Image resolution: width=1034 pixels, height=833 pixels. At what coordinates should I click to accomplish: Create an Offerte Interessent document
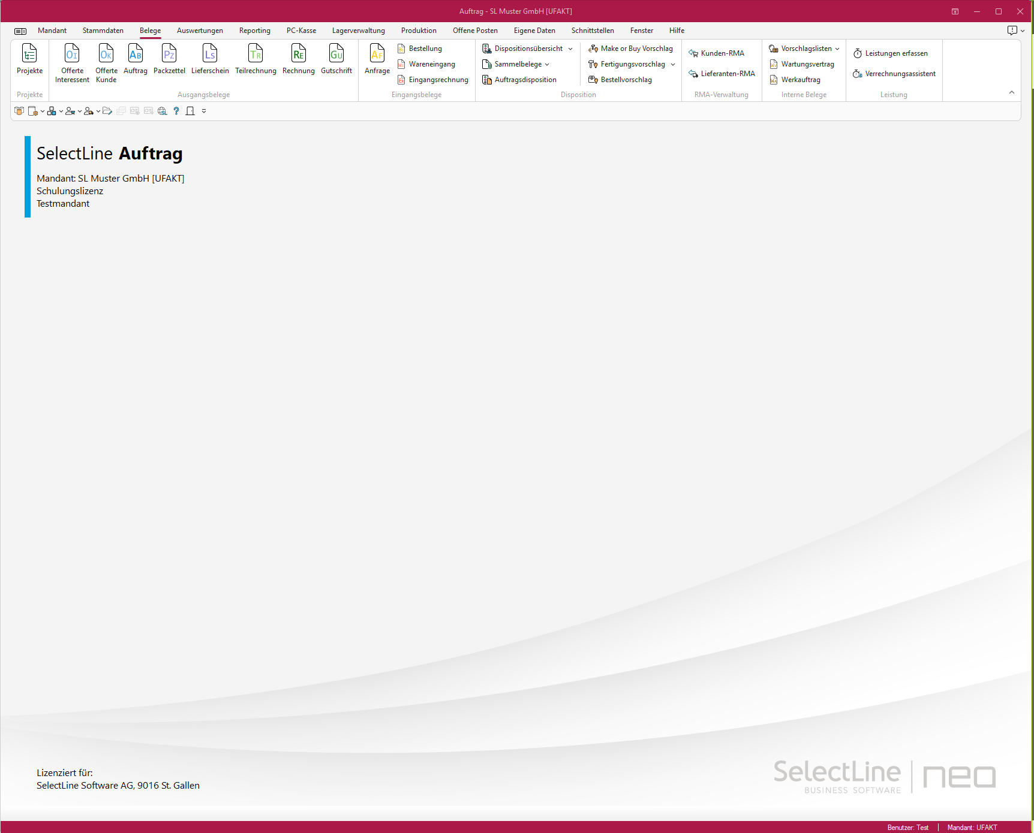72,64
